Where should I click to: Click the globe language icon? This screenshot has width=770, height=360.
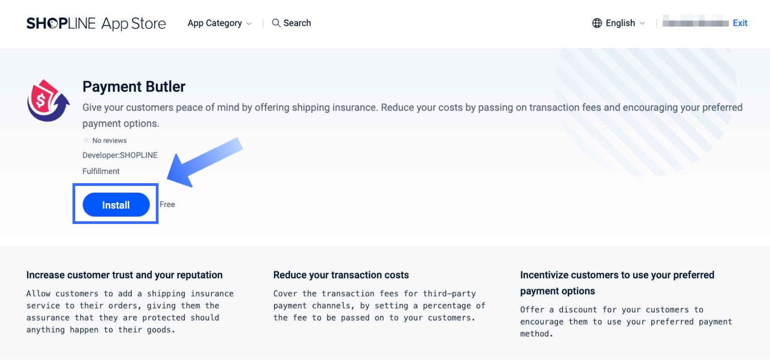coord(597,23)
